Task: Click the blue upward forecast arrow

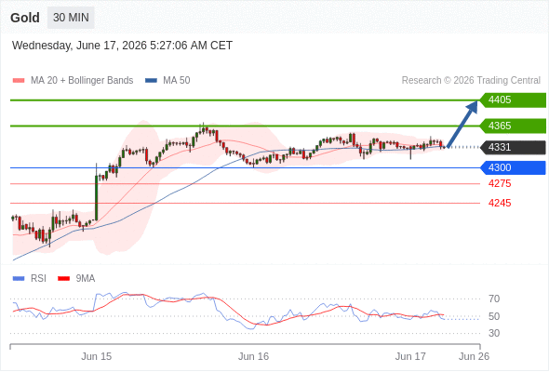Action: point(462,124)
